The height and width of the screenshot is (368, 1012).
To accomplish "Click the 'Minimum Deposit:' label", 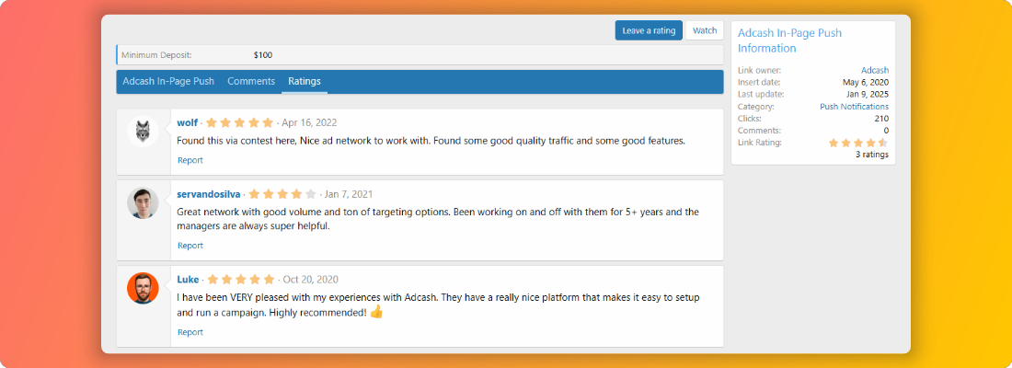I will pyautogui.click(x=156, y=55).
